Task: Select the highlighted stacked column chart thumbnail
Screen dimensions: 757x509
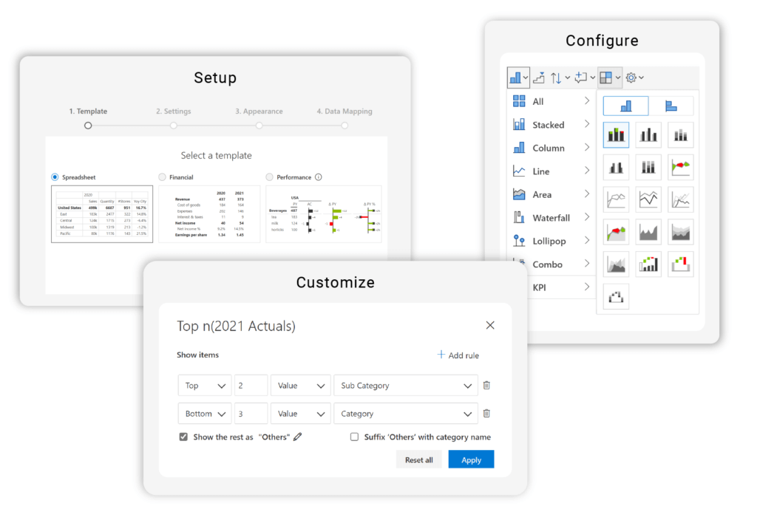Action: click(616, 134)
